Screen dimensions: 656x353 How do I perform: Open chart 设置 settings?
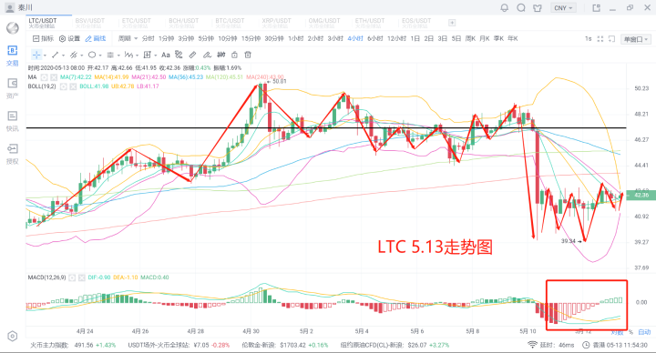click(69, 38)
